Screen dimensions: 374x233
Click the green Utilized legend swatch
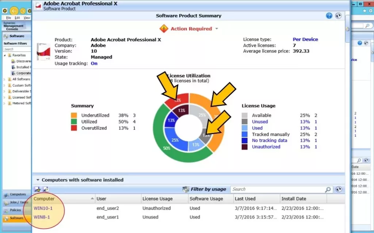[74, 122]
